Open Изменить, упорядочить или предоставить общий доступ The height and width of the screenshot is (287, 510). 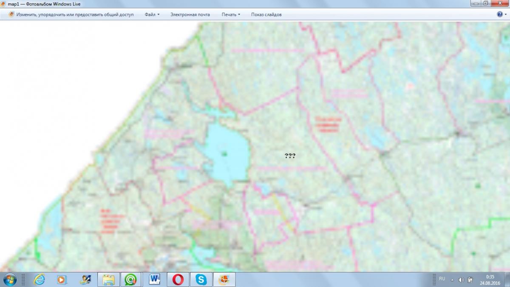click(x=71, y=14)
